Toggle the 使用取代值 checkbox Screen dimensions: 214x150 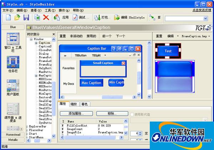pos(132,114)
